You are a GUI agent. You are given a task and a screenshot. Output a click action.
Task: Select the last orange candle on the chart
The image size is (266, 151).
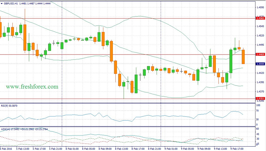click(x=243, y=57)
